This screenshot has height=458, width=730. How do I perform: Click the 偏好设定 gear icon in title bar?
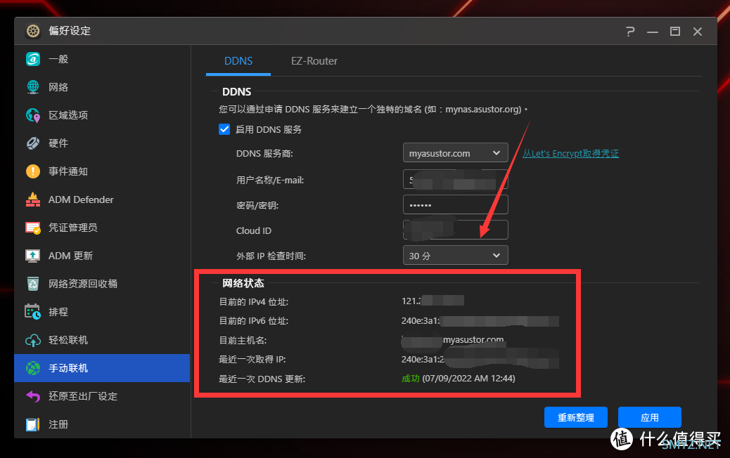click(x=33, y=31)
